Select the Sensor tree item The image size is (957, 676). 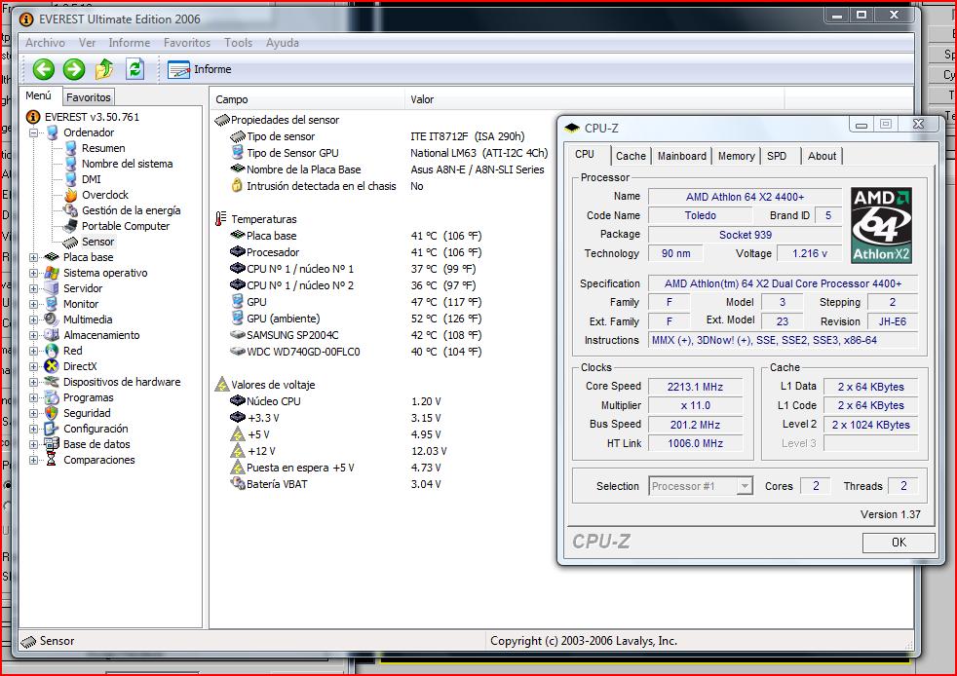(x=97, y=242)
